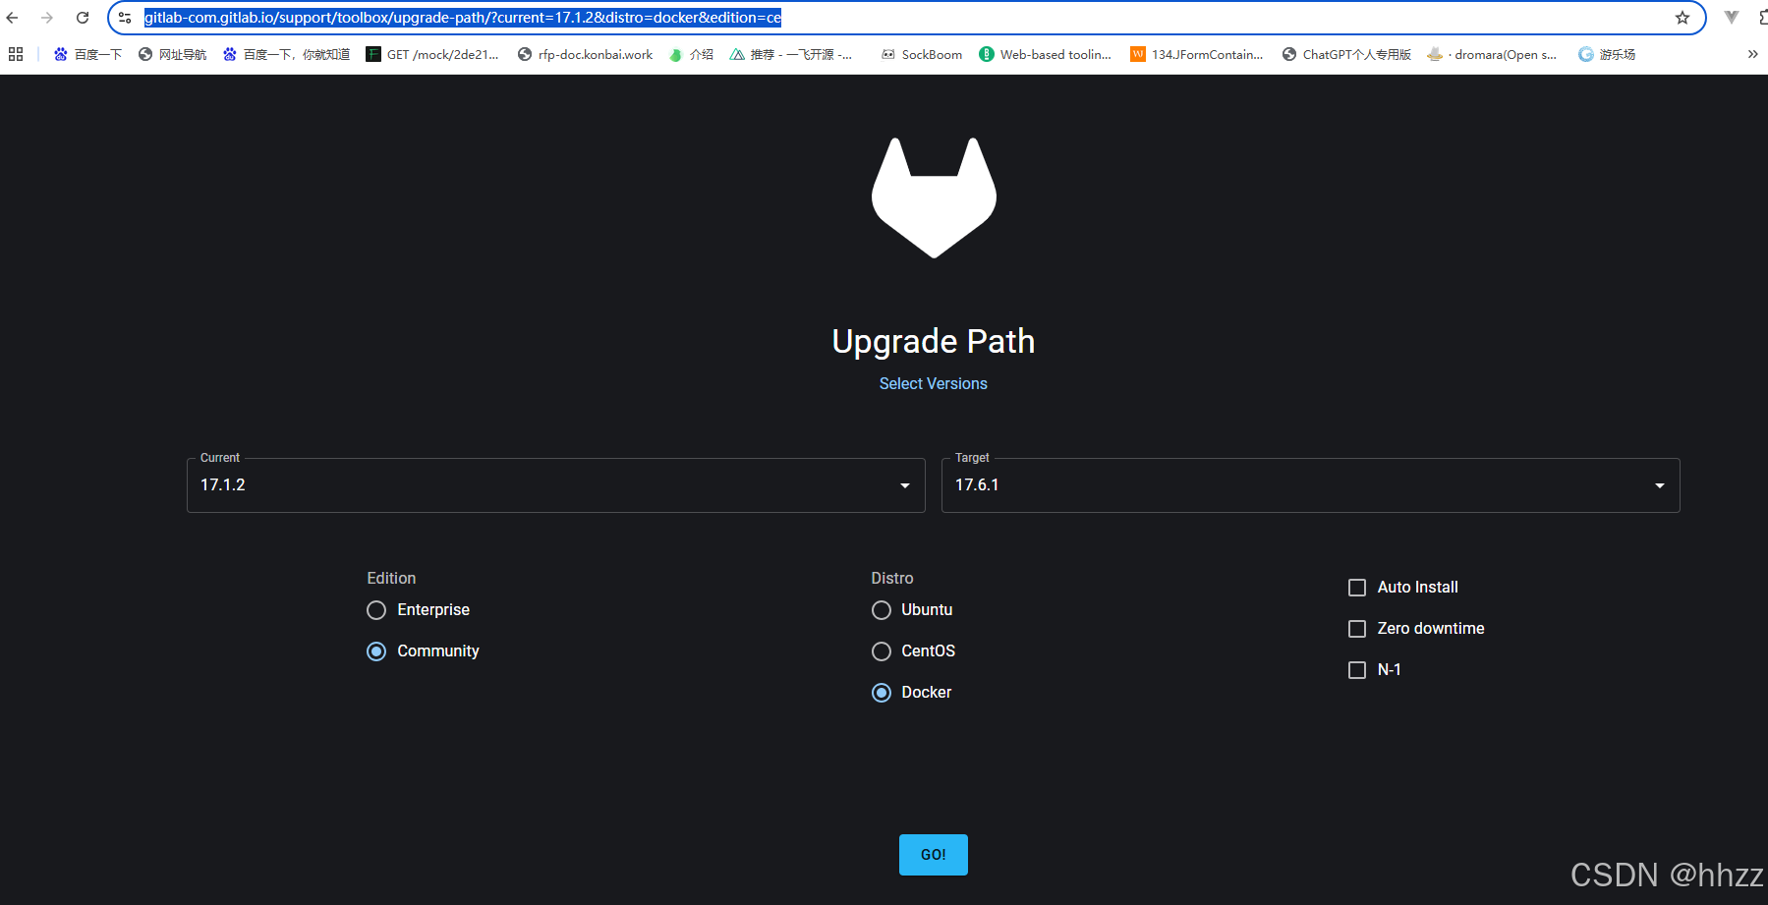
Task: Focus the browser address bar URL
Action: (x=904, y=18)
